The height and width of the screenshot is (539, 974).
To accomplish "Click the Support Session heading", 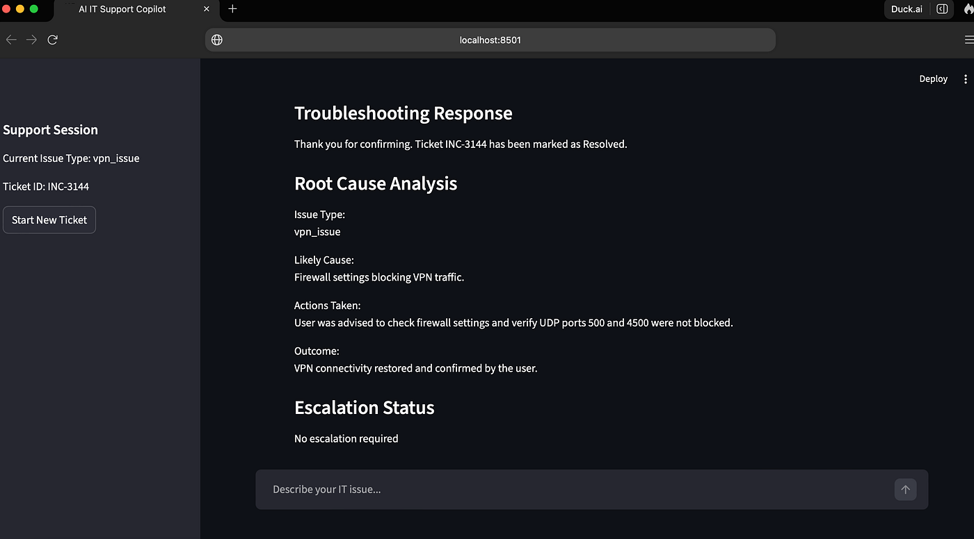I will click(50, 130).
